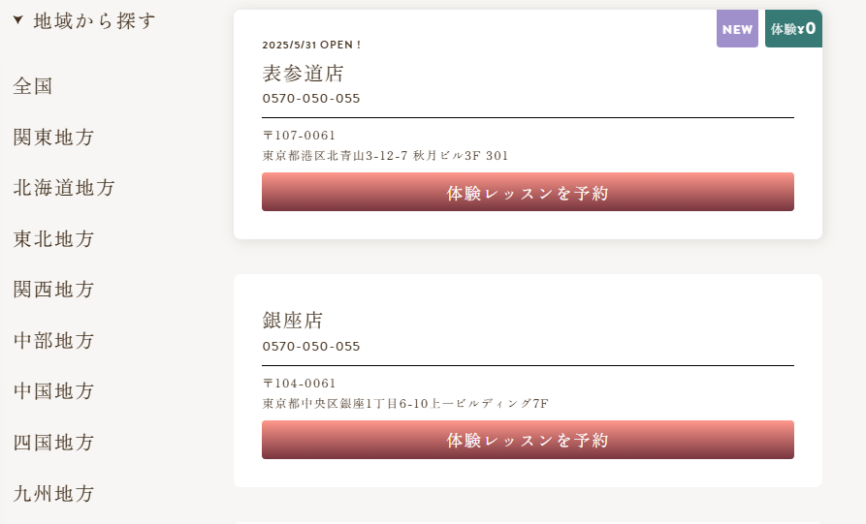Pick 四国地方 from the list
866x524 pixels.
tap(53, 442)
